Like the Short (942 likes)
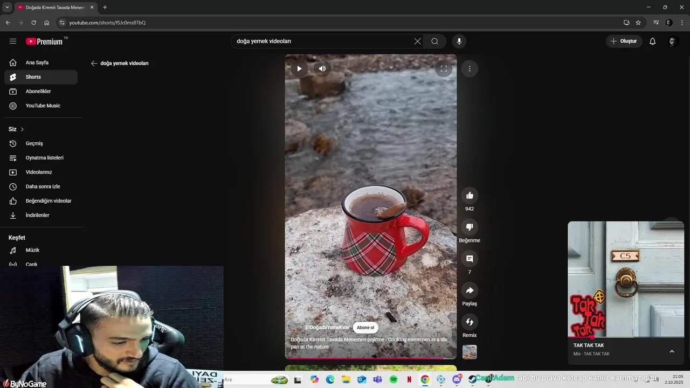Image resolution: width=690 pixels, height=388 pixels. pos(470,196)
